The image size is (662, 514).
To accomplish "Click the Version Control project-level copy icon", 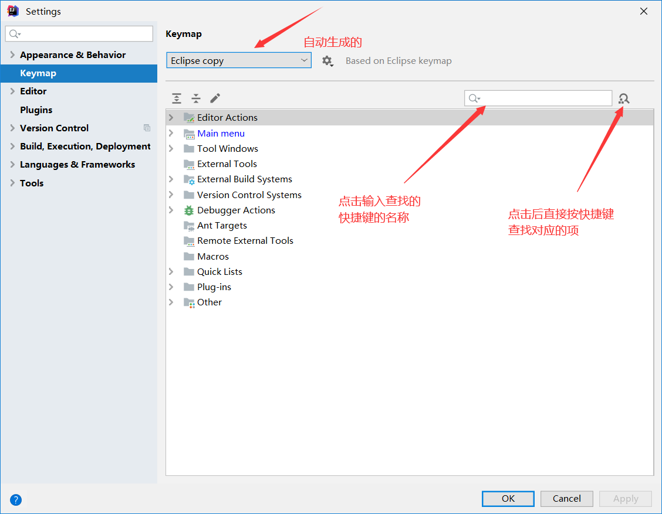I will 147,128.
